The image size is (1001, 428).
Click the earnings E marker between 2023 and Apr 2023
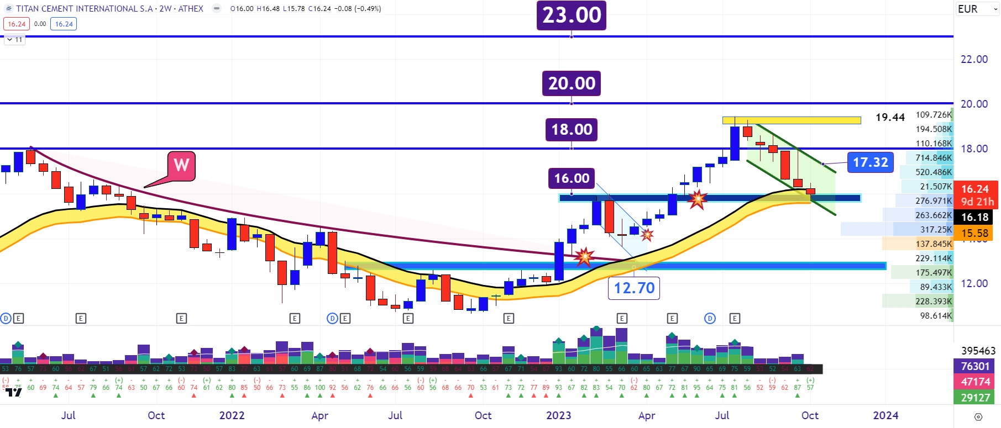pyautogui.click(x=622, y=318)
